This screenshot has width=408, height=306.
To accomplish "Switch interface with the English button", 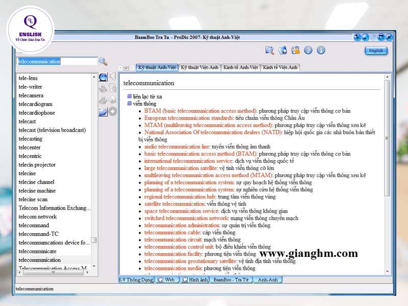I will pos(376,50).
